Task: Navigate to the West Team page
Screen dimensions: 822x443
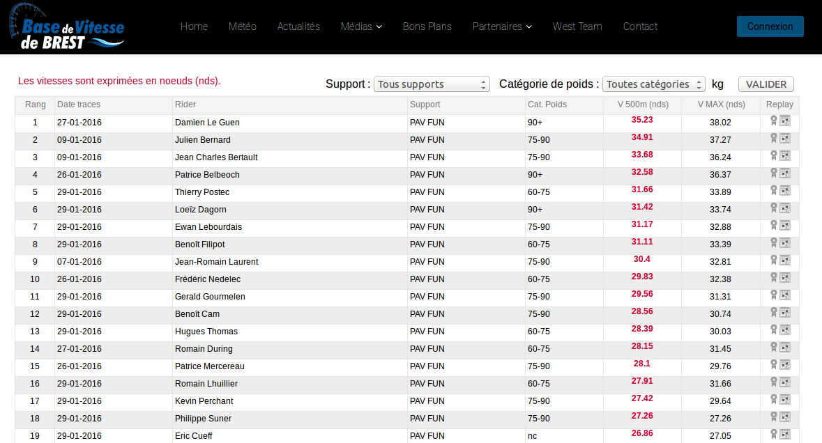Action: (x=577, y=26)
